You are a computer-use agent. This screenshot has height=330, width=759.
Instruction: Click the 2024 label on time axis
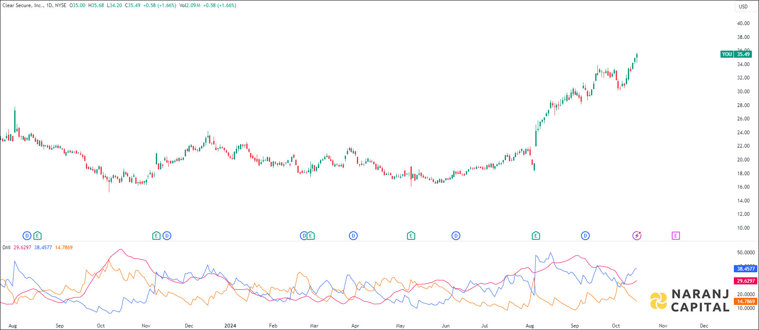pyautogui.click(x=230, y=326)
